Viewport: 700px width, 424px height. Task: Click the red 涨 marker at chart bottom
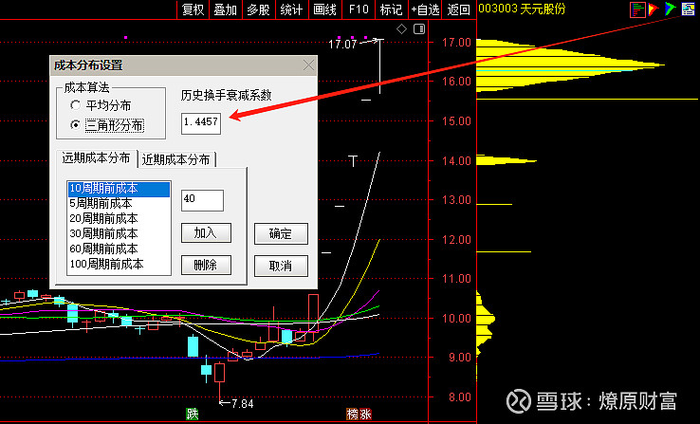click(365, 415)
